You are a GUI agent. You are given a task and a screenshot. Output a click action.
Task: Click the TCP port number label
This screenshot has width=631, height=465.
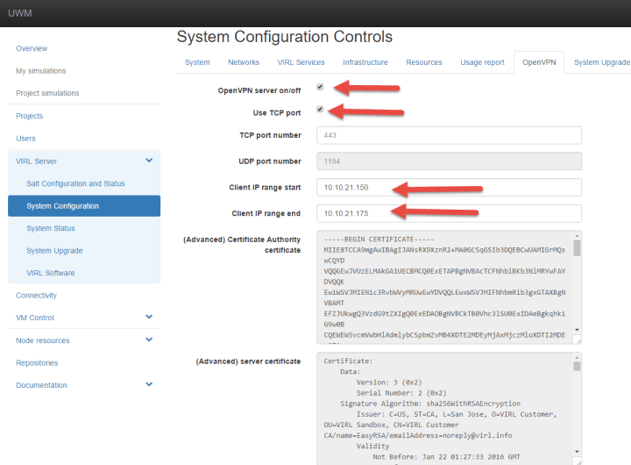[x=271, y=135]
